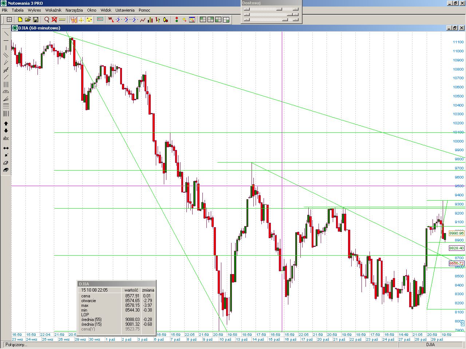Click the 'otwarcie' row in info panel
The width and height of the screenshot is (466, 349).
tap(116, 301)
